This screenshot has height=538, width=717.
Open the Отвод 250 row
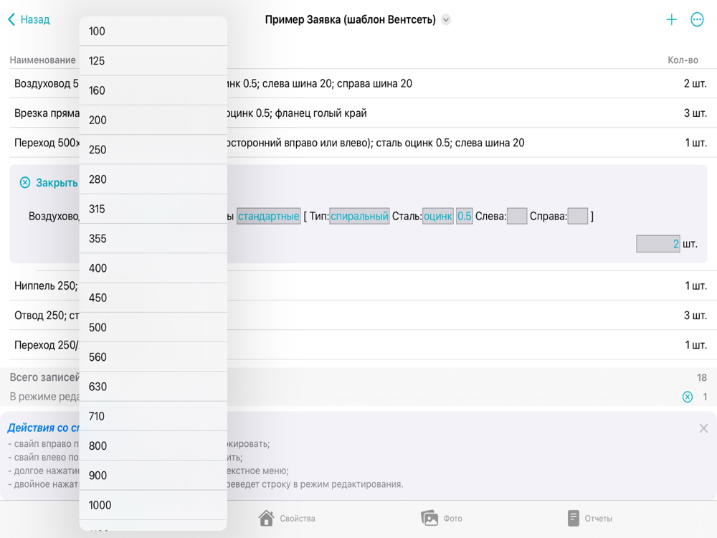[x=358, y=315]
